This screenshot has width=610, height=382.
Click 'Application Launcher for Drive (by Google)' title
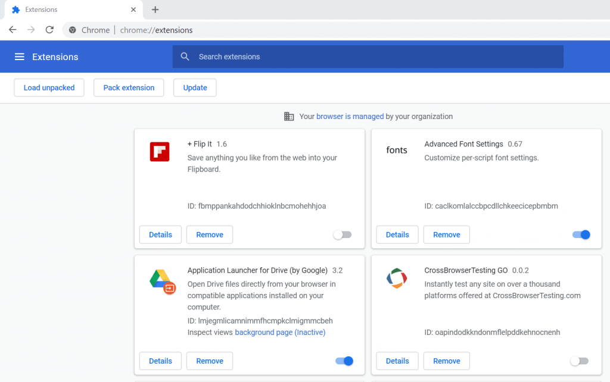257,271
